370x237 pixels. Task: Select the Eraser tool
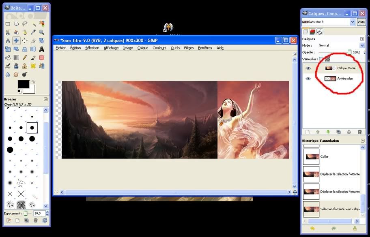pyautogui.click(x=42, y=58)
